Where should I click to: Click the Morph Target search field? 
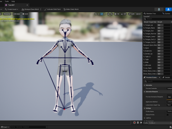(158, 19)
